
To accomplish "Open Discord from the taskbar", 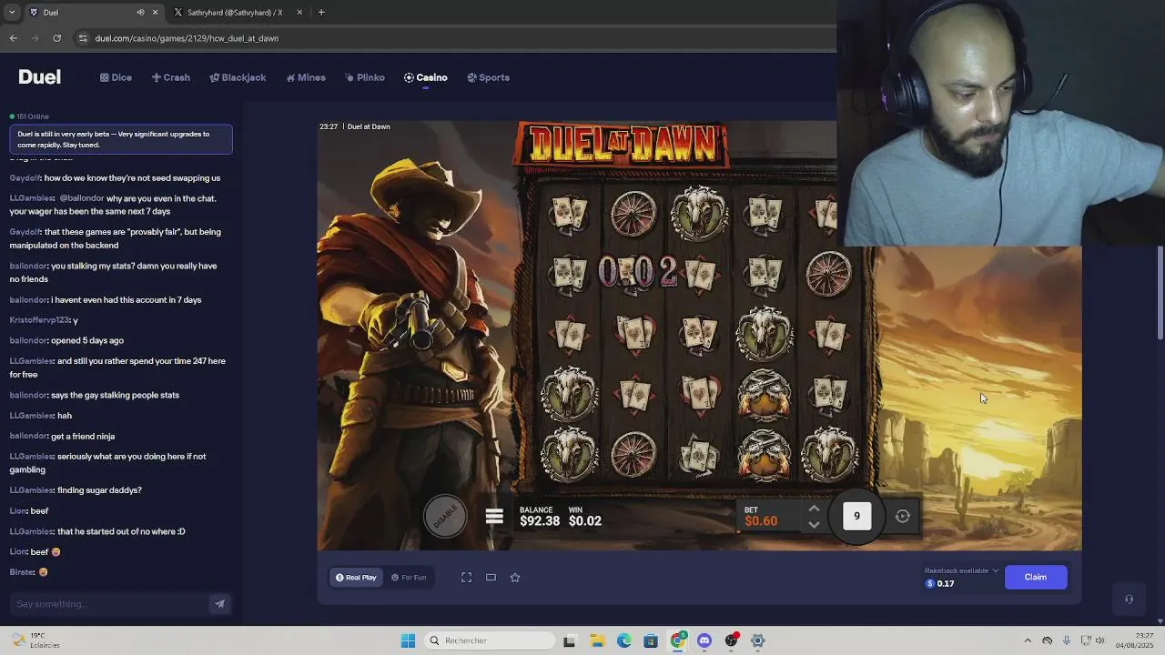I will coord(704,640).
